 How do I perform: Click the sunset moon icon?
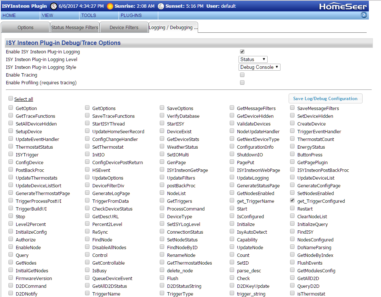[161, 6]
